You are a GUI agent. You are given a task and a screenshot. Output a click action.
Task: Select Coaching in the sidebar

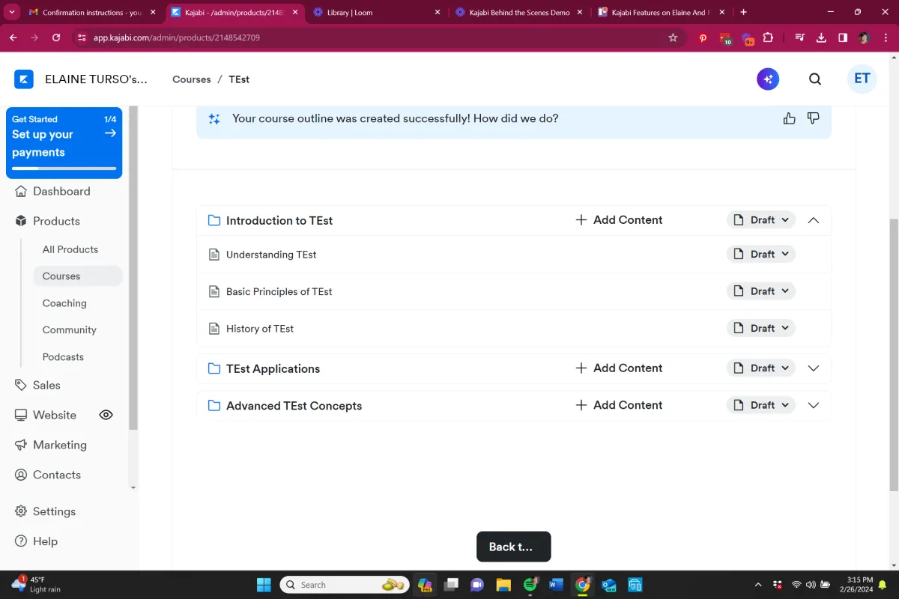[x=64, y=303]
